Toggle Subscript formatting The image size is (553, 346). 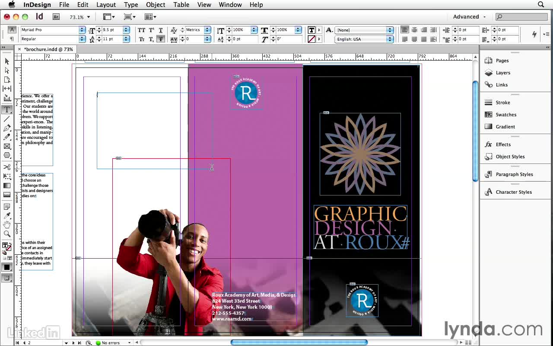pos(151,39)
